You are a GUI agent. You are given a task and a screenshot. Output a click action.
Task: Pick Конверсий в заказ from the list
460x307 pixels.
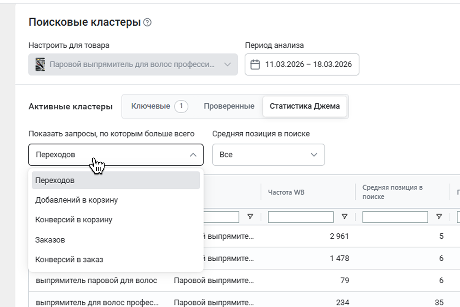tap(69, 260)
